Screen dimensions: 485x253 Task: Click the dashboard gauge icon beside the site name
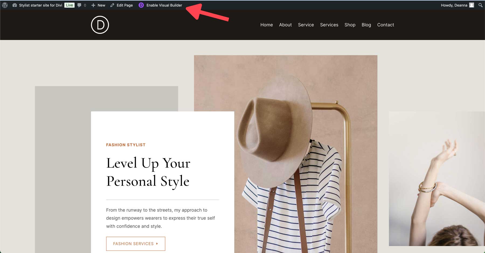coord(15,5)
